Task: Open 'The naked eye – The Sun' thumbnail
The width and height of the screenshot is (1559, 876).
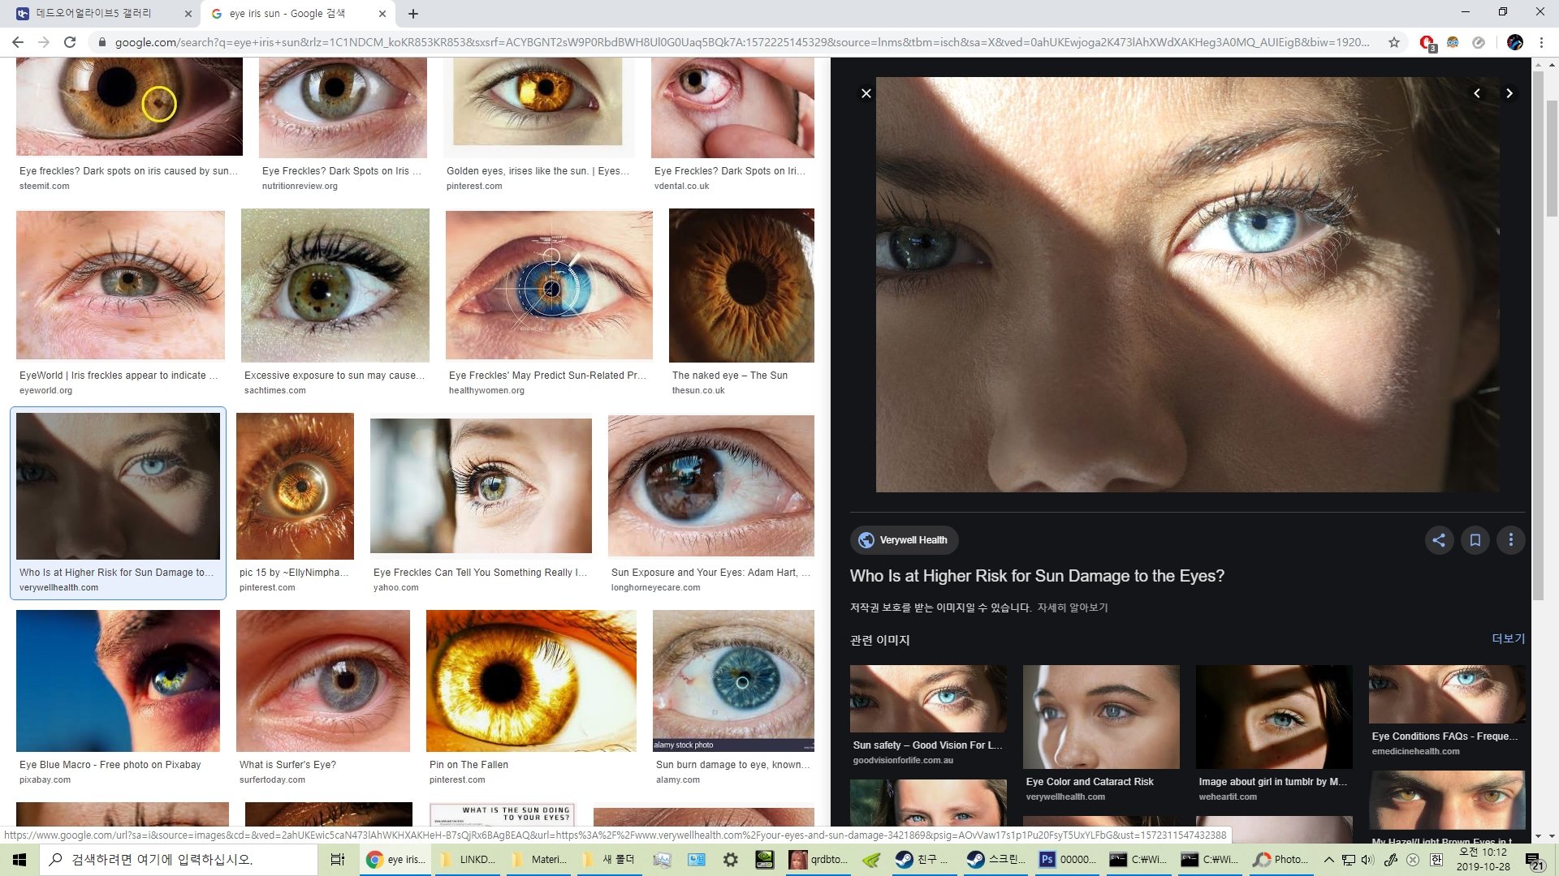Action: click(x=741, y=286)
